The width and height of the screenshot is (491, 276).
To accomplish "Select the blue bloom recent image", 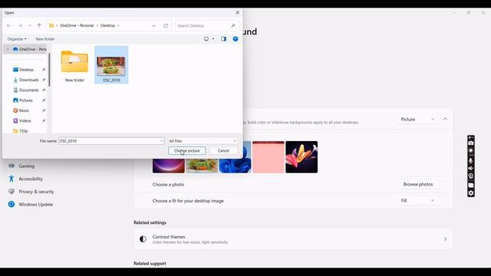I will (236, 157).
